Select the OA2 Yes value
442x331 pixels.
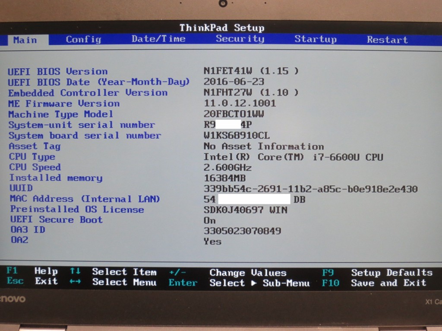(212, 241)
